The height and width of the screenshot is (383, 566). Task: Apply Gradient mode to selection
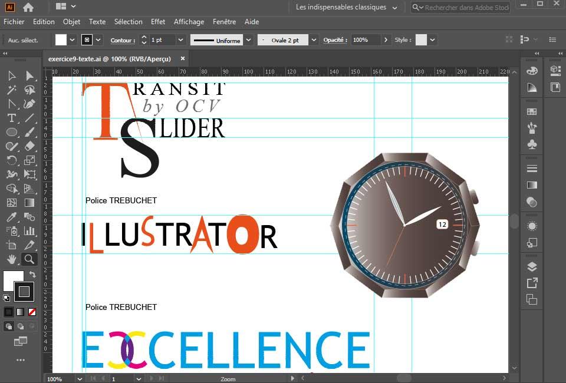pos(21,312)
